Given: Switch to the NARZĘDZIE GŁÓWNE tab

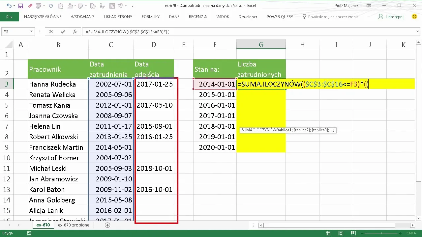Looking at the screenshot, I should point(43,16).
